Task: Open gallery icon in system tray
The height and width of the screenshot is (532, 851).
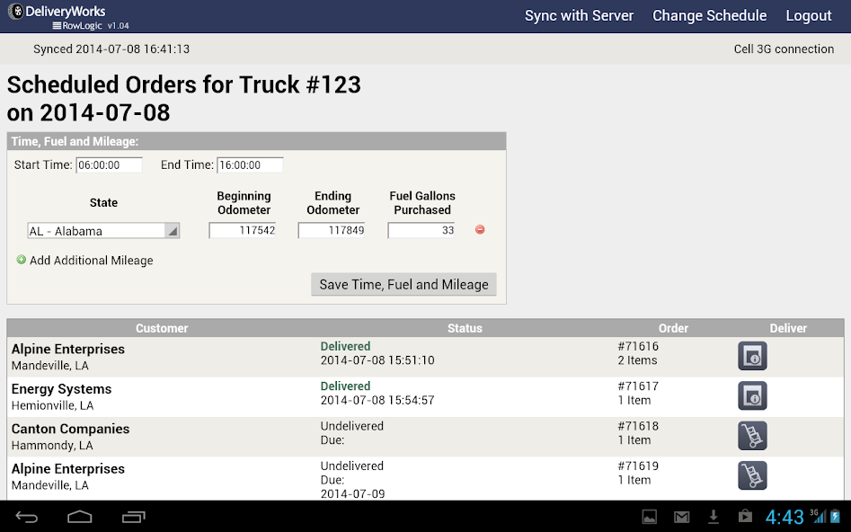Action: click(x=651, y=517)
